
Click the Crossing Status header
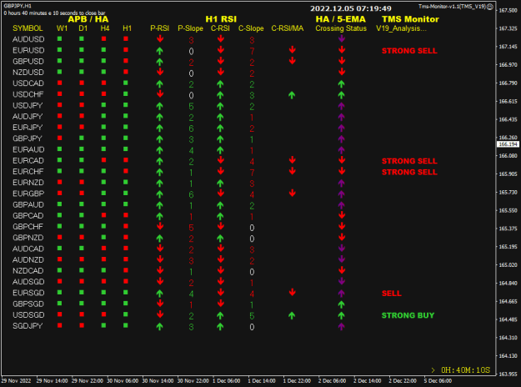(341, 28)
